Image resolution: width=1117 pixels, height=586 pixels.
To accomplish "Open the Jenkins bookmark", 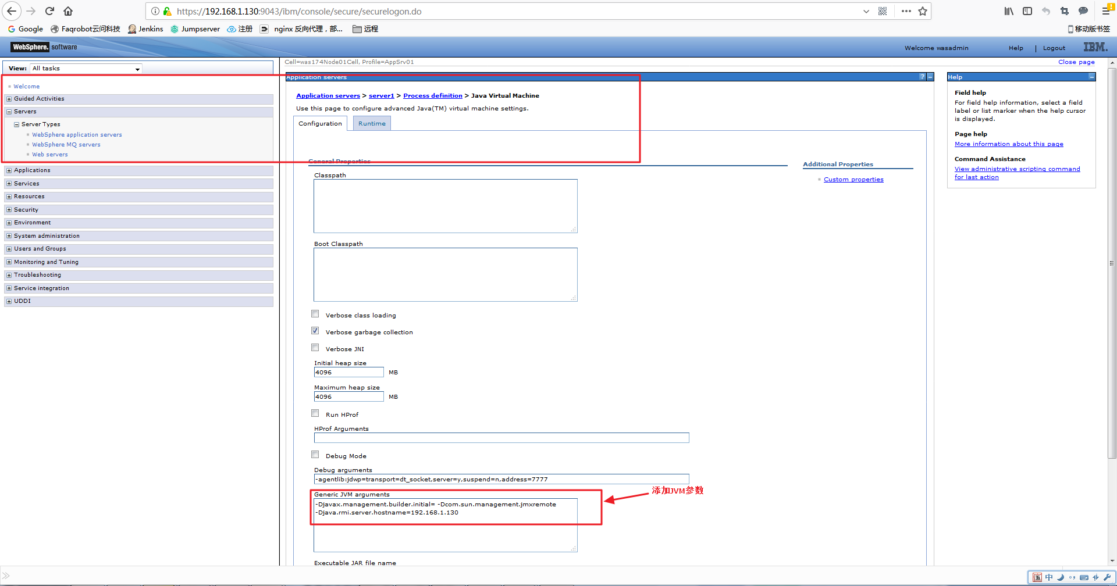I will coord(145,28).
